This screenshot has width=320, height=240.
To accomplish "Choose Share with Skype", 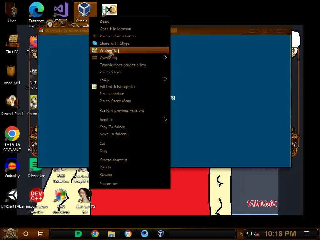I will click(129, 43).
